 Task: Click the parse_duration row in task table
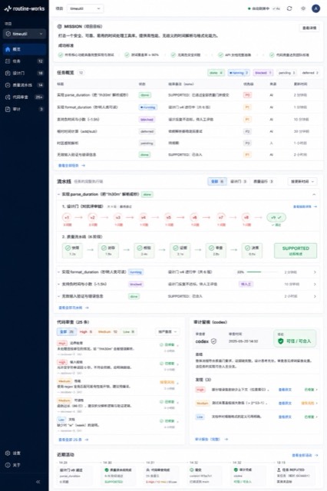189,95
